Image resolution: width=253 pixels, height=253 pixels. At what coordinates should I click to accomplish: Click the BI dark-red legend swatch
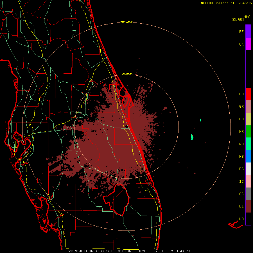[248, 206]
